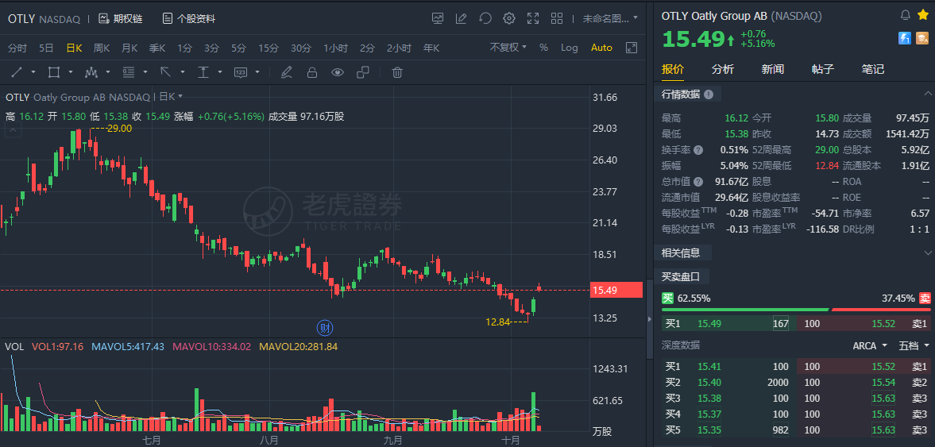Click the edit/draw pencil icon in top toolbar
This screenshot has width=935, height=447.
click(461, 18)
